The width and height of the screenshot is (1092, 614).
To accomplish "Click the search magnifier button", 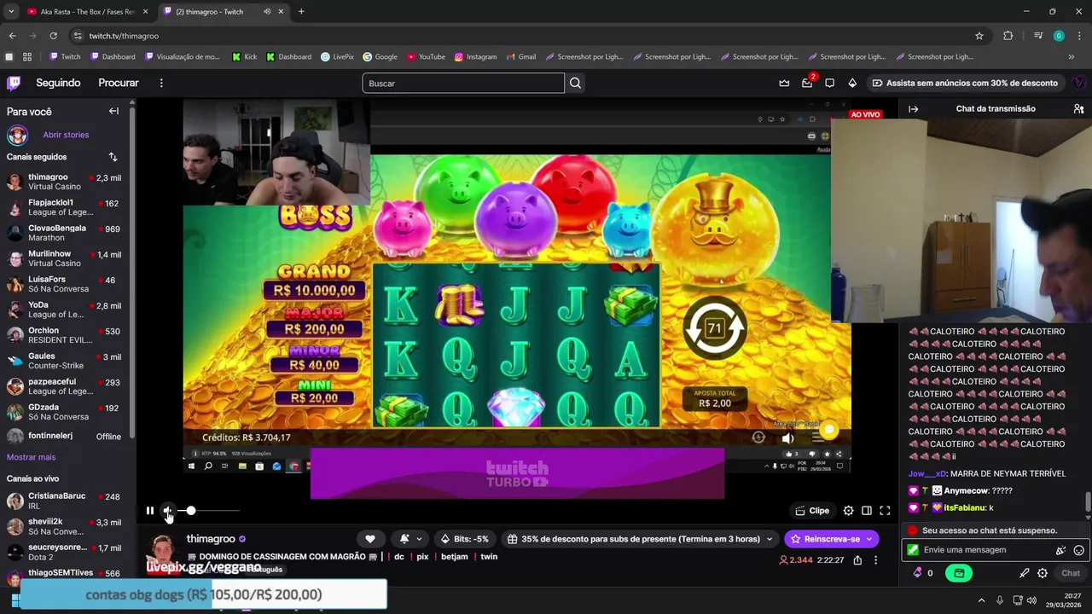I will pyautogui.click(x=575, y=83).
